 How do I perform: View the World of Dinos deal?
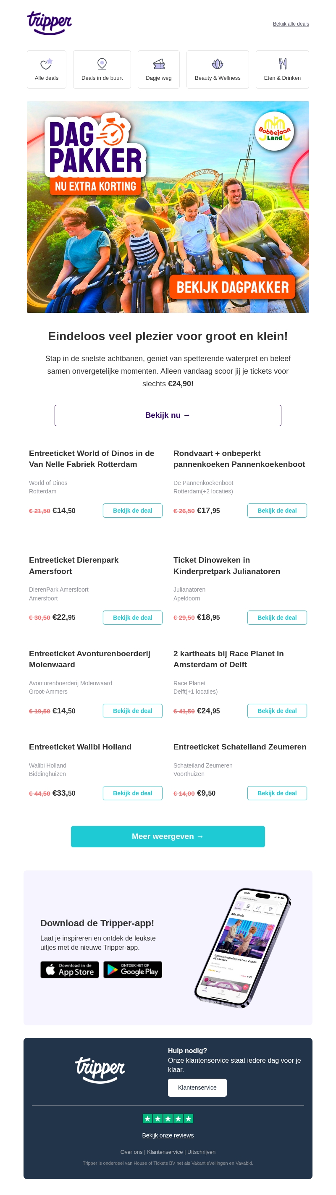tap(133, 511)
